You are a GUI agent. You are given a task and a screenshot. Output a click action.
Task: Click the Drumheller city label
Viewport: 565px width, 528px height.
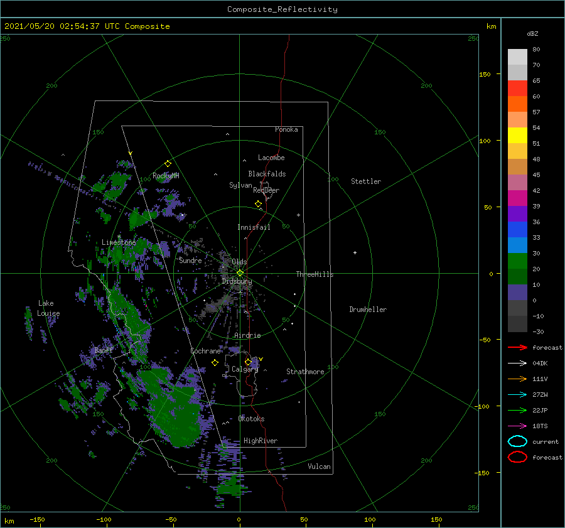click(x=368, y=310)
